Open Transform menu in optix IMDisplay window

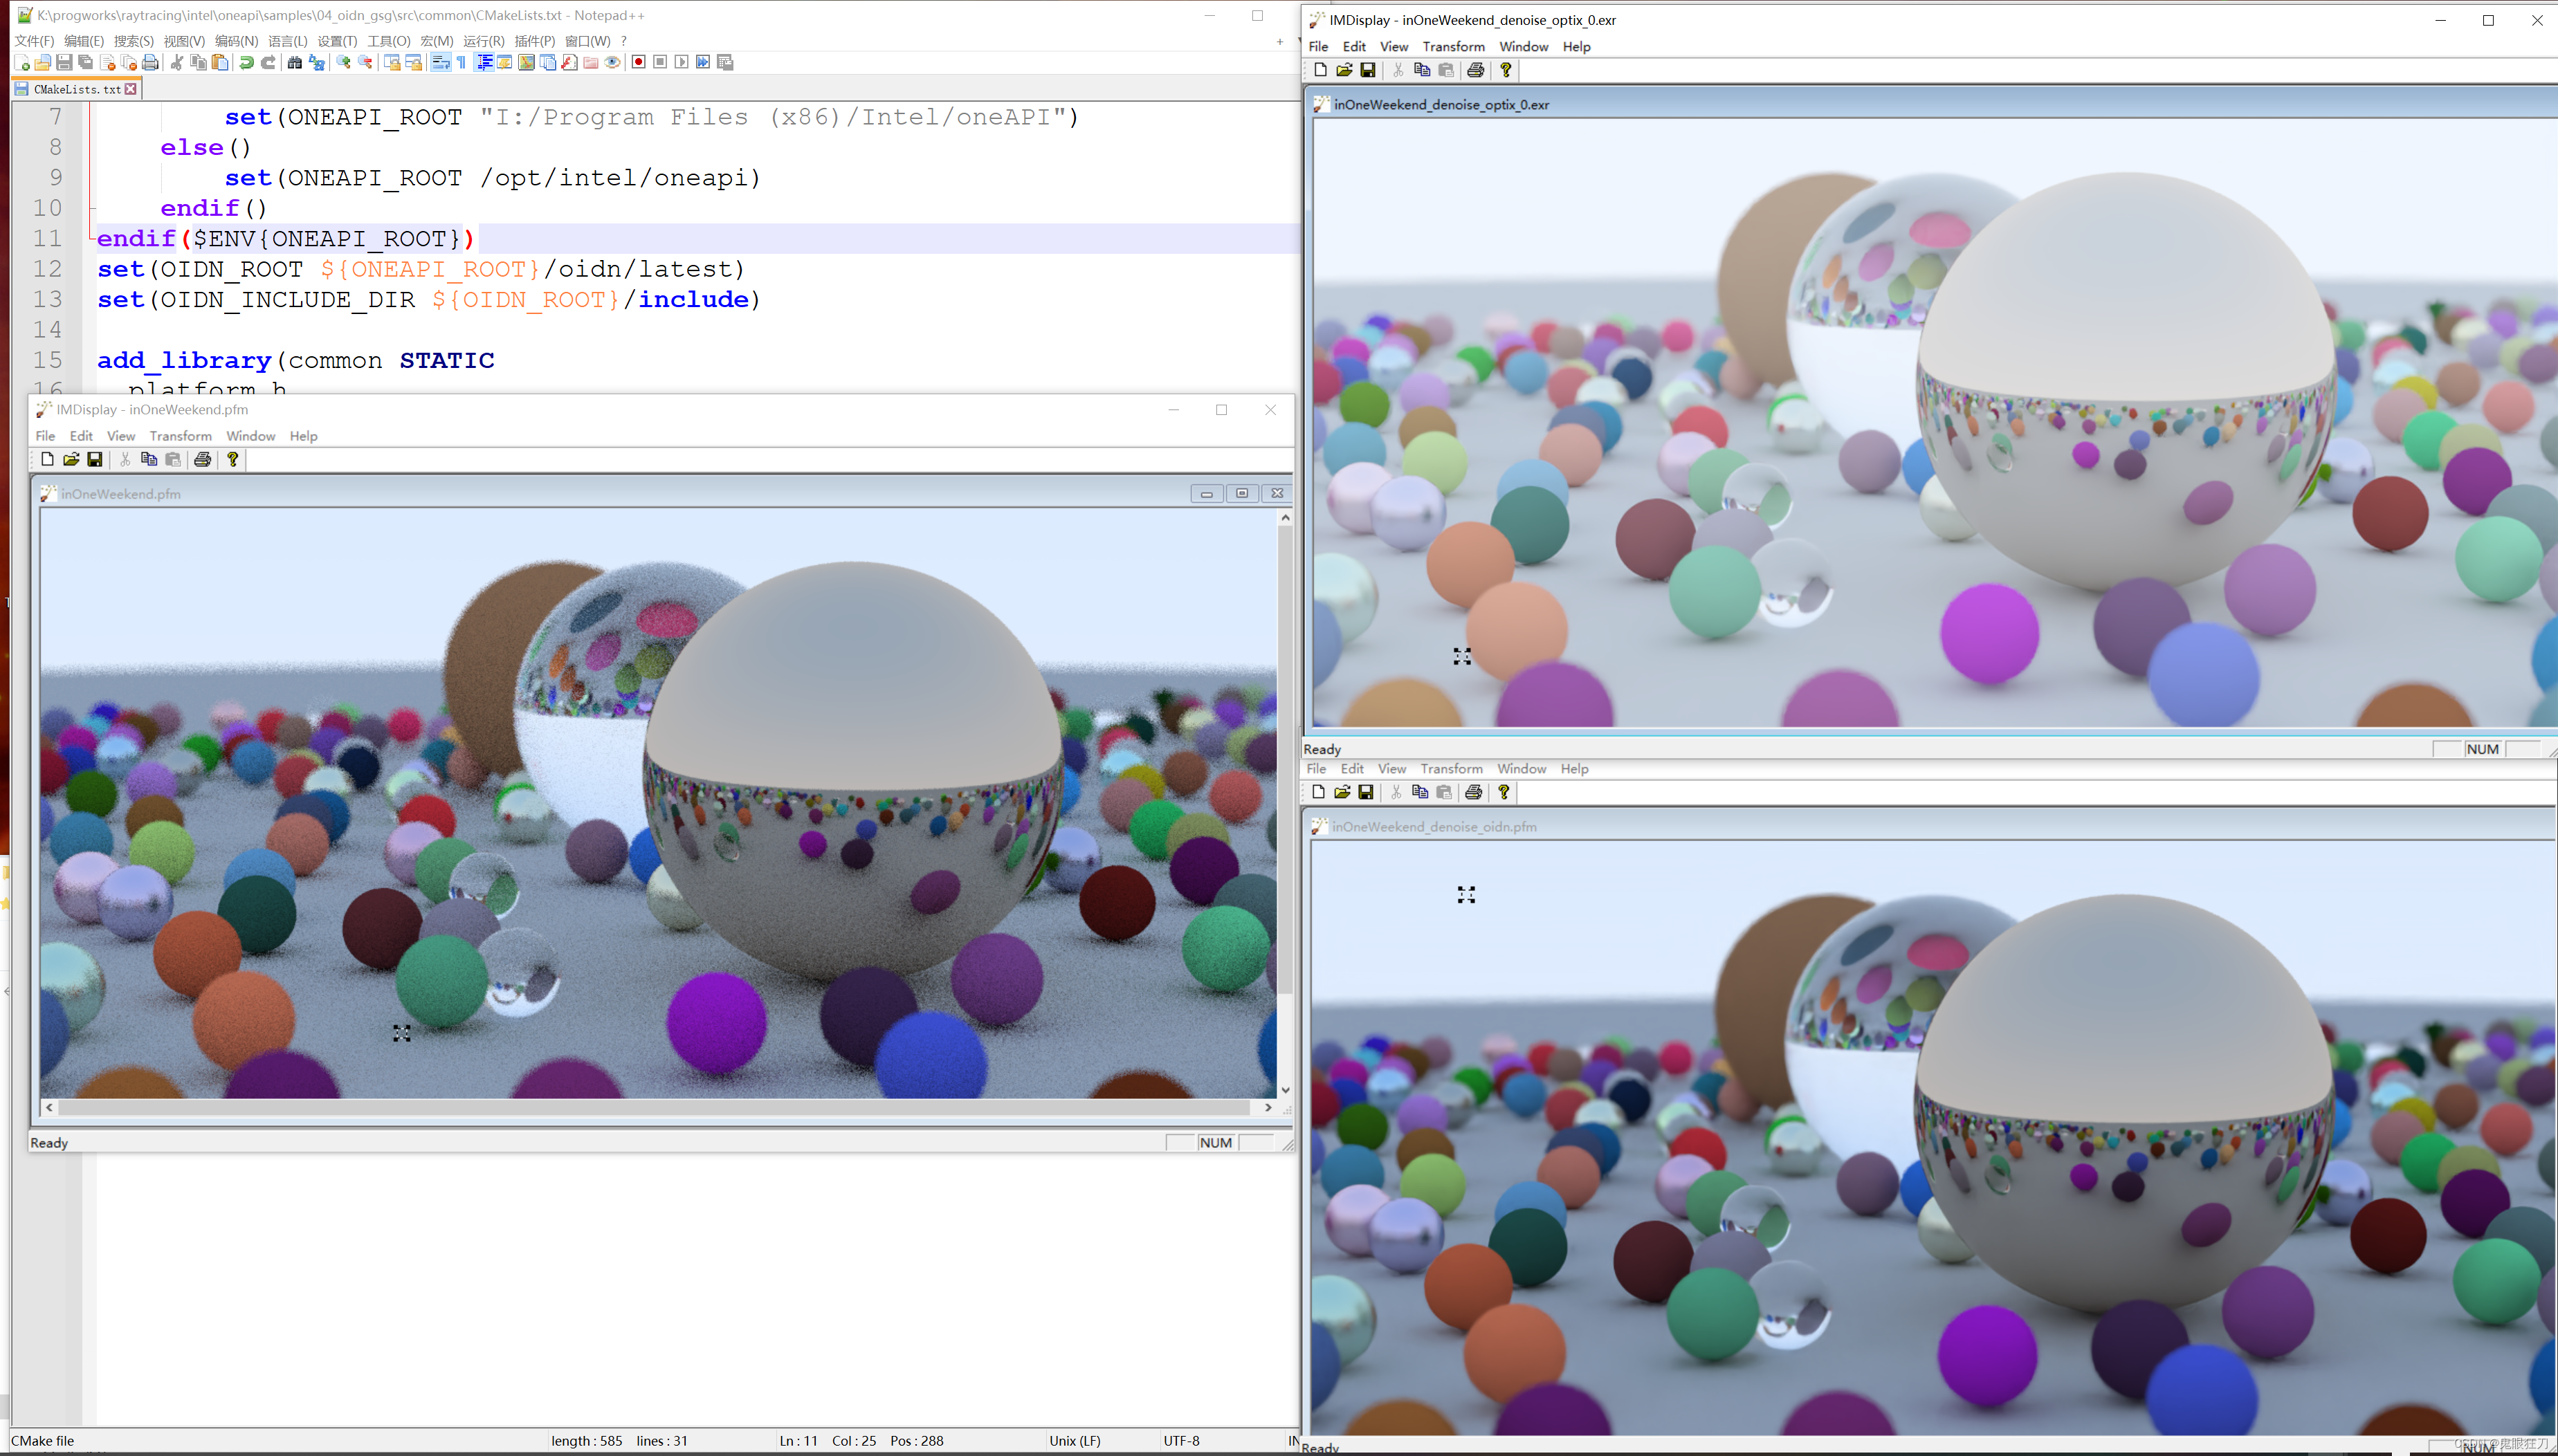click(x=1453, y=46)
